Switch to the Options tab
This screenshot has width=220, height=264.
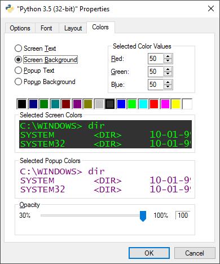click(20, 28)
